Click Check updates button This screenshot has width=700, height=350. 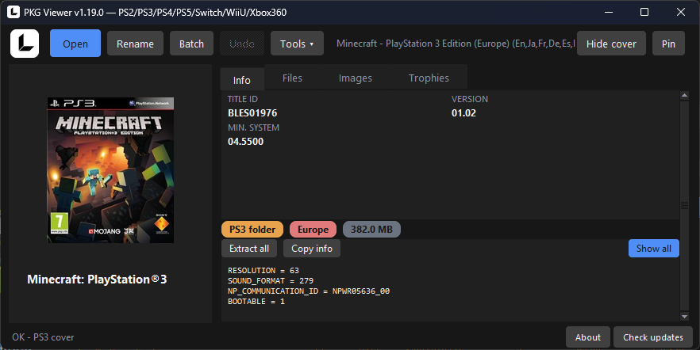tap(653, 337)
